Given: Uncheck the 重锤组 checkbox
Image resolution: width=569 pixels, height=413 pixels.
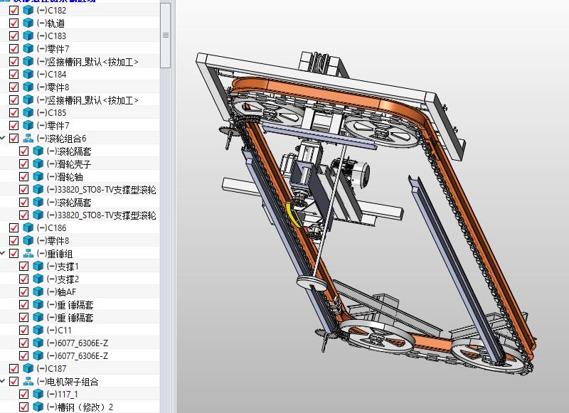Looking at the screenshot, I should 14,254.
